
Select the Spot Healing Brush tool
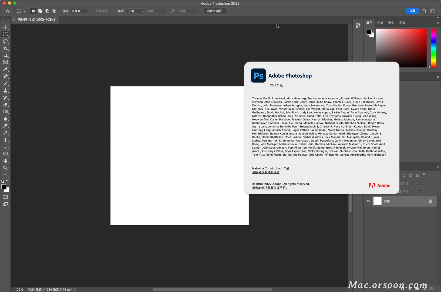pos(5,76)
